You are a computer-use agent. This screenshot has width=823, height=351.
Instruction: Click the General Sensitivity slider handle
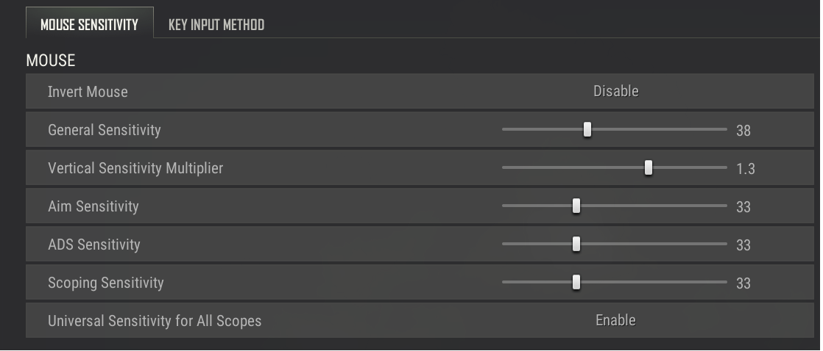tap(587, 130)
